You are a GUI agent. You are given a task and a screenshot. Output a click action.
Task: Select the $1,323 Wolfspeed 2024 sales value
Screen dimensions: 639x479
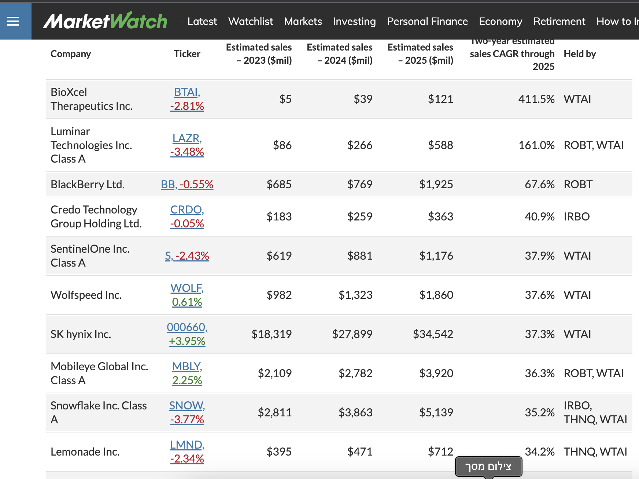355,295
